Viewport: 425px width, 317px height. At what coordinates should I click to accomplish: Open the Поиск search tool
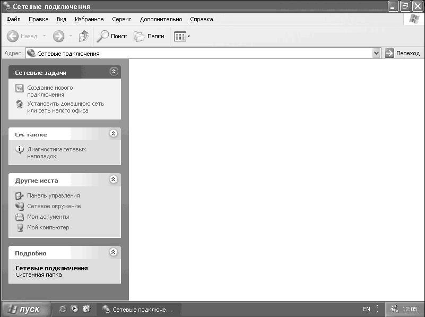pos(111,37)
